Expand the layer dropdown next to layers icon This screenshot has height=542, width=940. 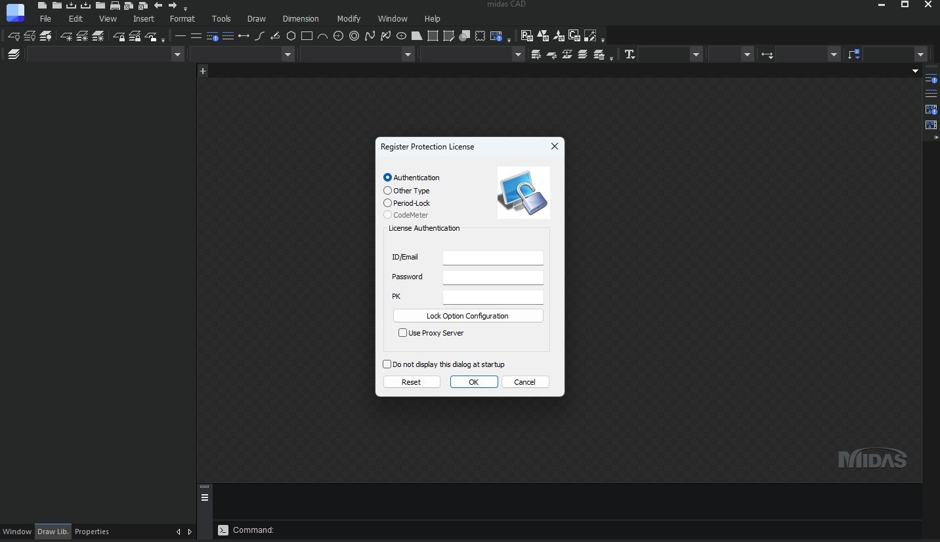[x=177, y=54]
